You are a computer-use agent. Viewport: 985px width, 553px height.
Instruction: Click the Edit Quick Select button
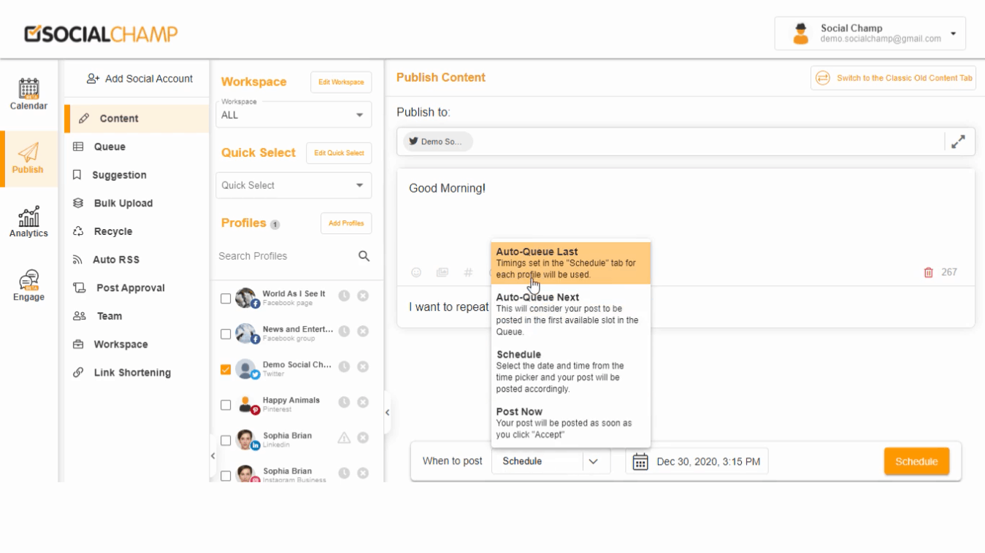tap(339, 153)
